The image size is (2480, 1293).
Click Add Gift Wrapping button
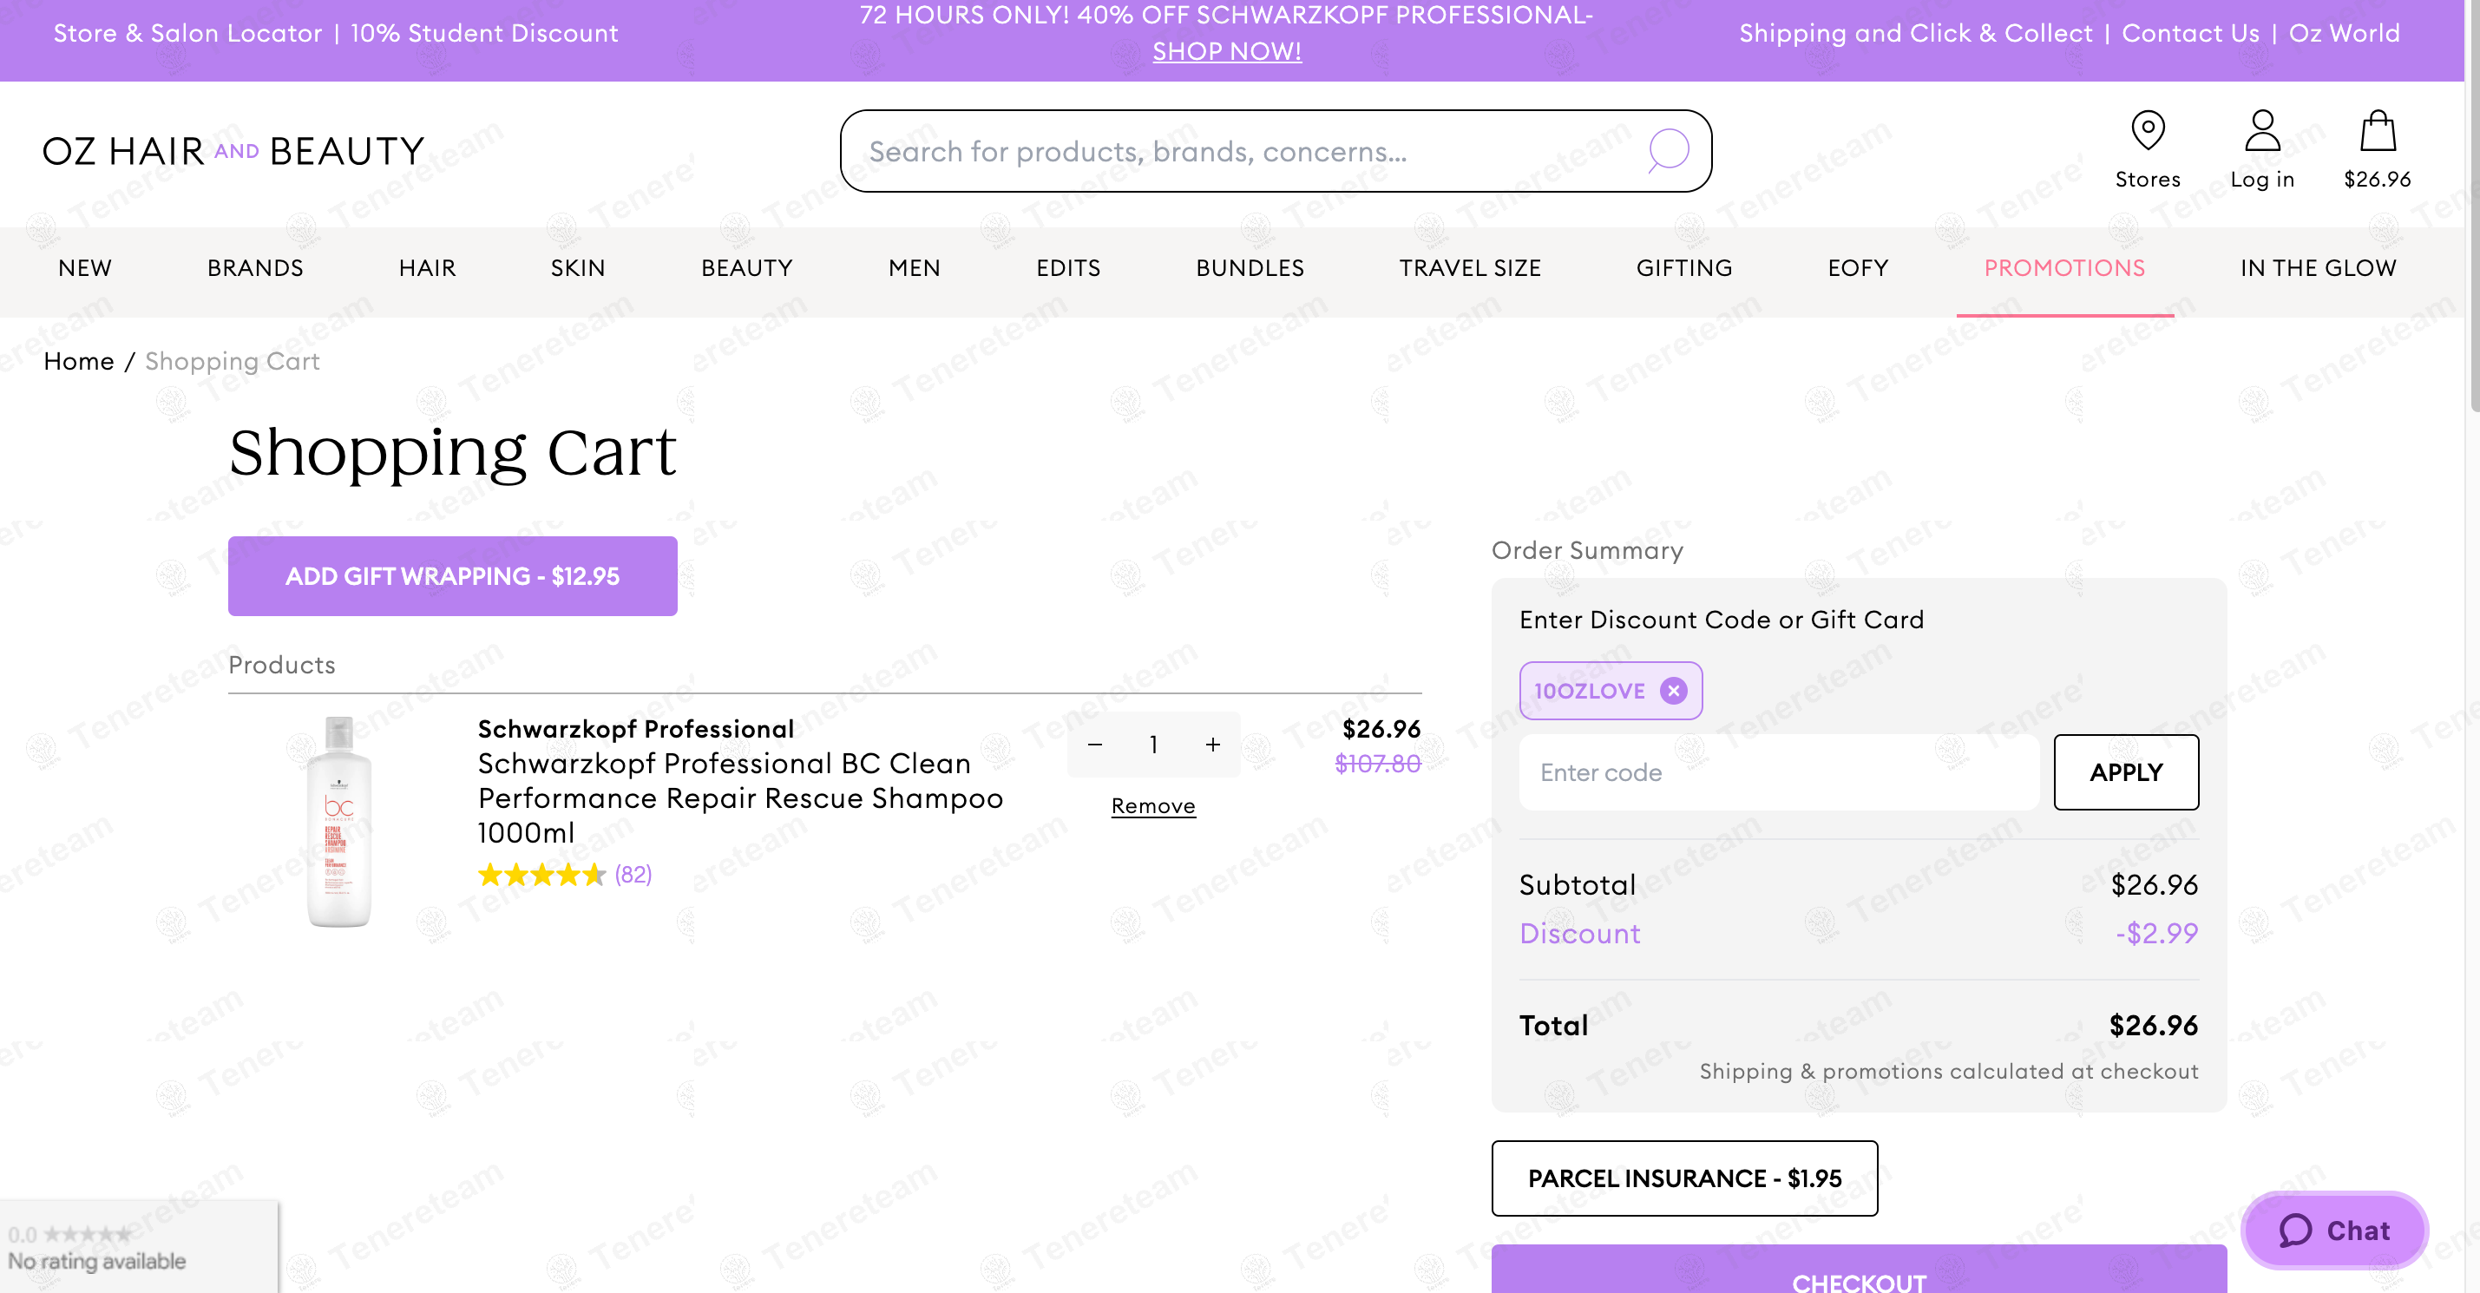(452, 575)
